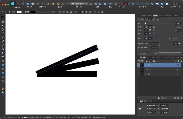Switch to the Pixel Persona icon
Screen dimensions: 183x119
(x=18, y=4)
